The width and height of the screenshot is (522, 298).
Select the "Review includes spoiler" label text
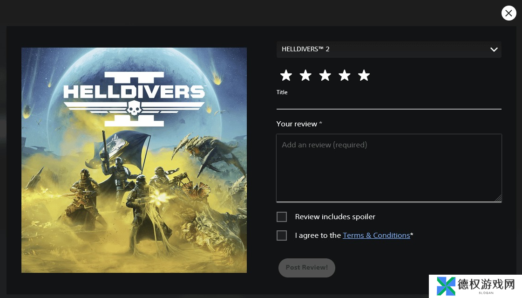(x=335, y=217)
